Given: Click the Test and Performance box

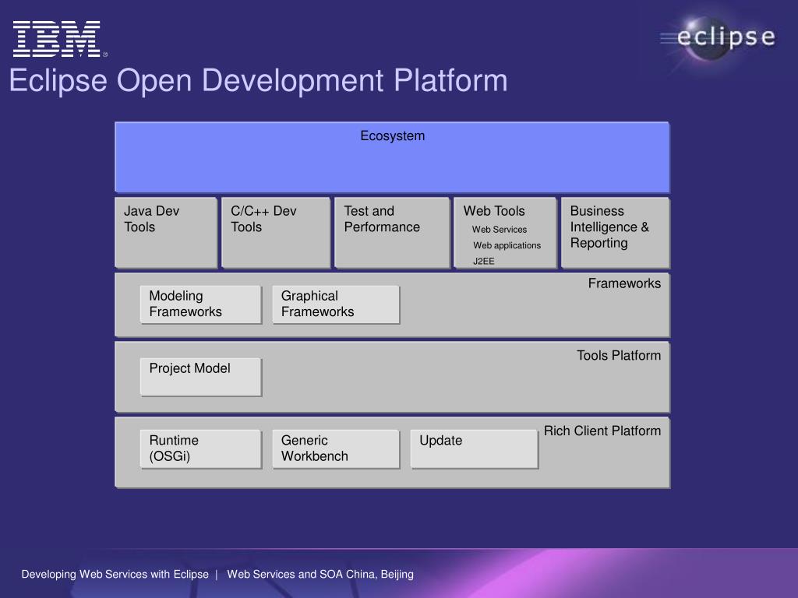Looking at the screenshot, I should [392, 232].
